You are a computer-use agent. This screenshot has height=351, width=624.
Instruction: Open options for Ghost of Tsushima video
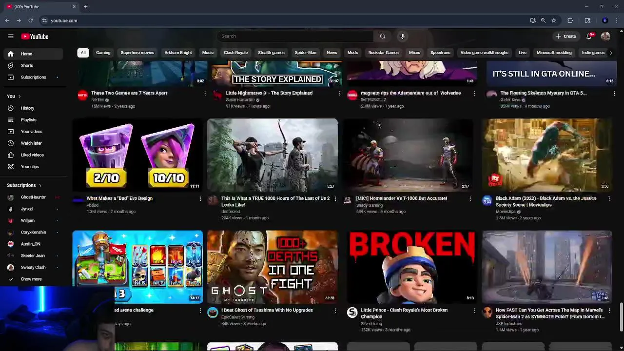pos(335,310)
